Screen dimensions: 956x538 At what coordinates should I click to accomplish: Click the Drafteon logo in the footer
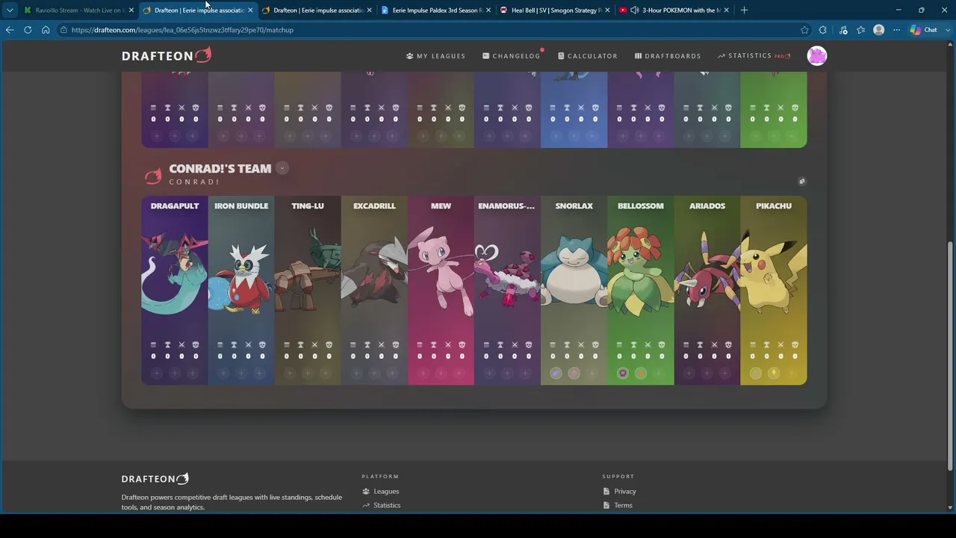(155, 478)
